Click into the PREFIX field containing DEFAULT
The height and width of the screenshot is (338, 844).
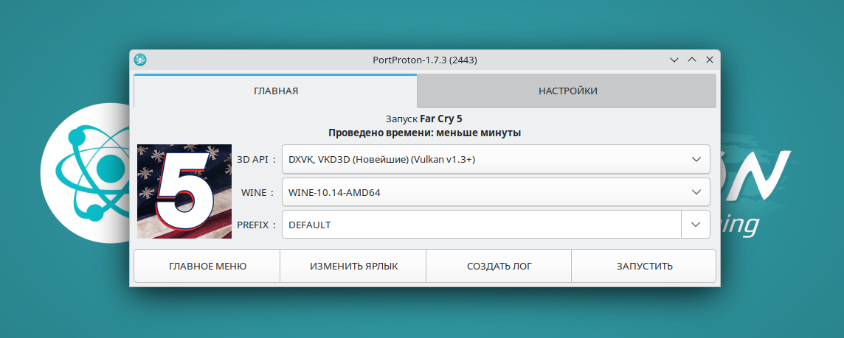(480, 225)
